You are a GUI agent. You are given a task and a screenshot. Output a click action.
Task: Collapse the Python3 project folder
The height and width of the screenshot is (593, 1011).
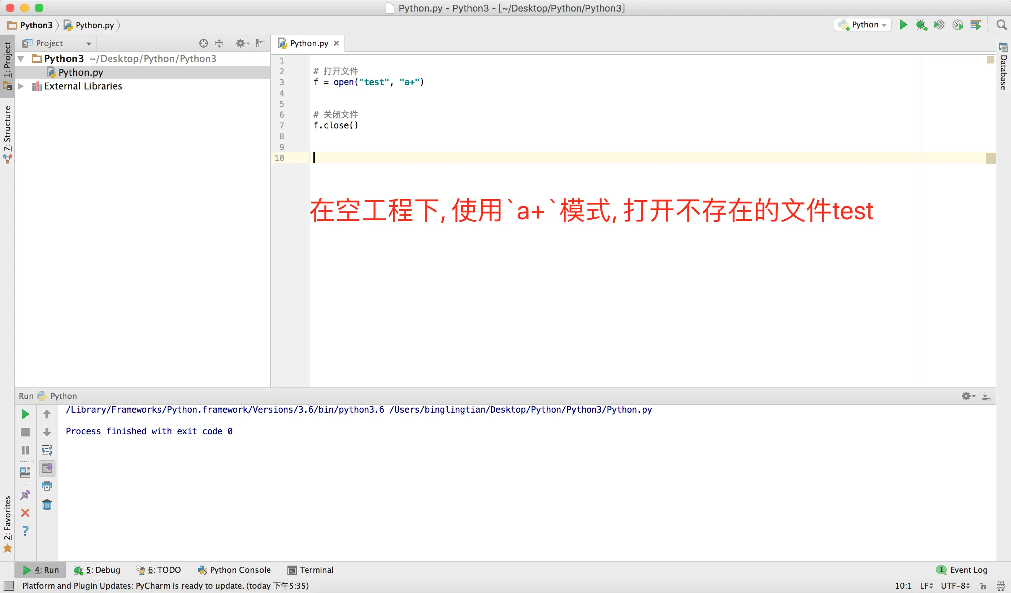[x=21, y=59]
